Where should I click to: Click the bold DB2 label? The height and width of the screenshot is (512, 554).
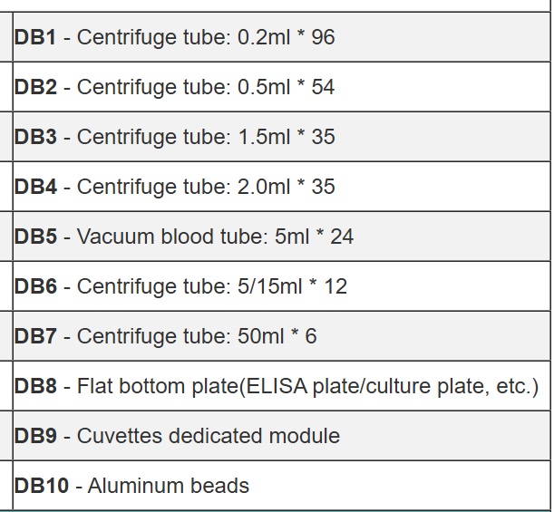pyautogui.click(x=35, y=87)
